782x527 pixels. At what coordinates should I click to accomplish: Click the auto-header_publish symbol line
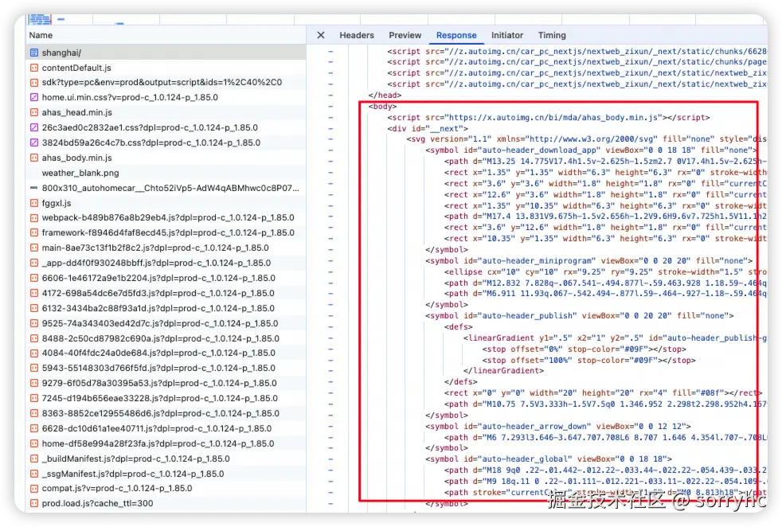[x=580, y=315]
